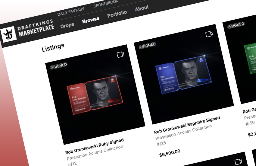Click video icon on bottom row card

click(238, 162)
